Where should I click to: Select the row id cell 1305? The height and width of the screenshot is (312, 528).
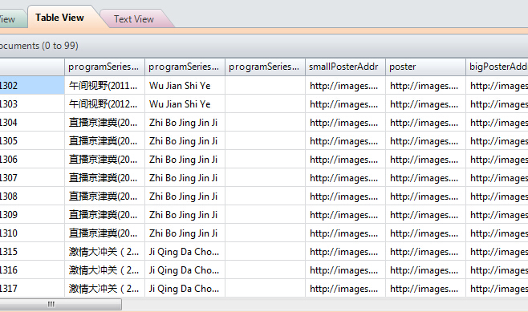pyautogui.click(x=32, y=141)
